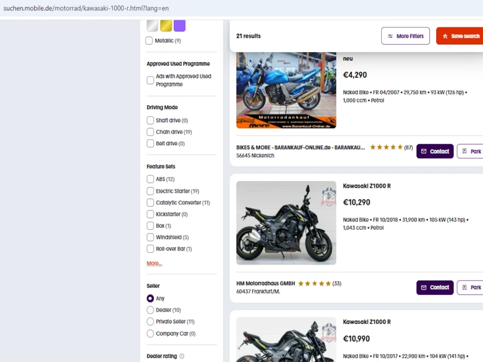The image size is (483, 362).
Task: Pick the white/silver color swatch
Action: point(152,25)
